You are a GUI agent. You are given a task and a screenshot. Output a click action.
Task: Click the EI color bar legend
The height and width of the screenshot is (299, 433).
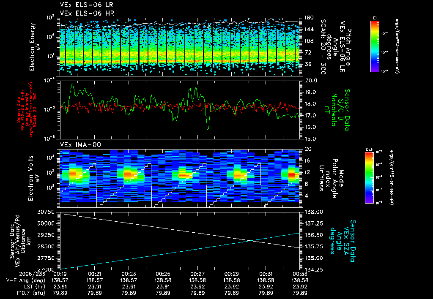click(x=375, y=46)
